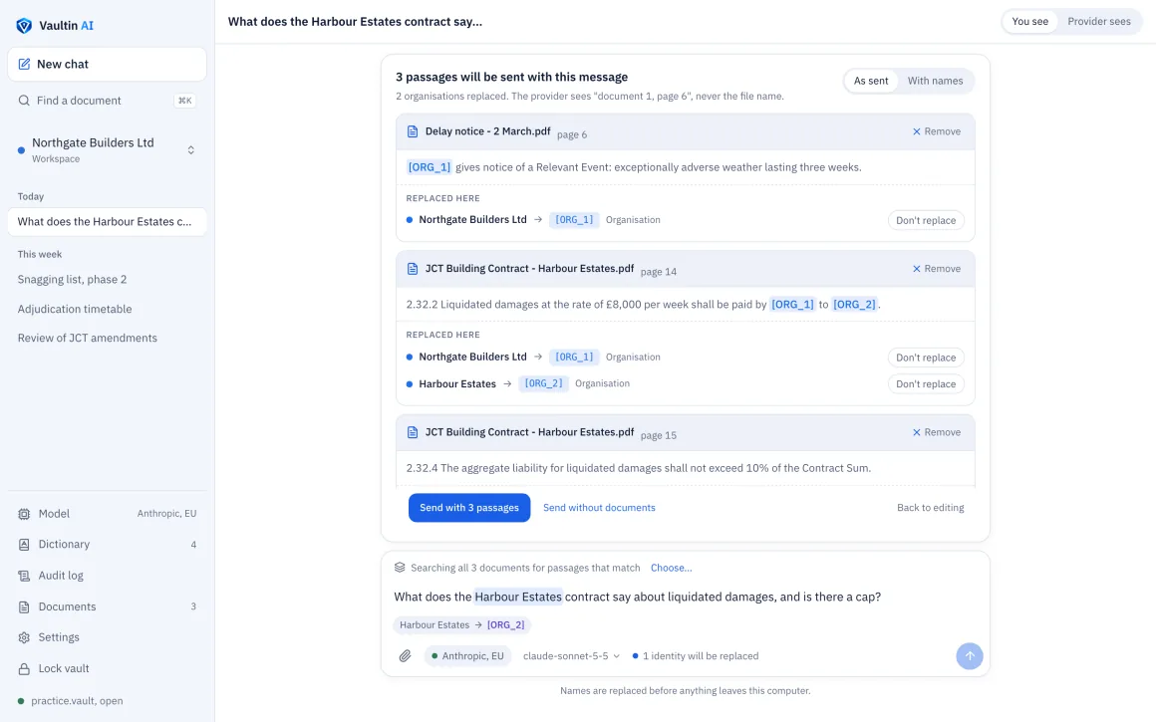Click the file icon of Delay notice - 2 March.pdf

tap(413, 131)
